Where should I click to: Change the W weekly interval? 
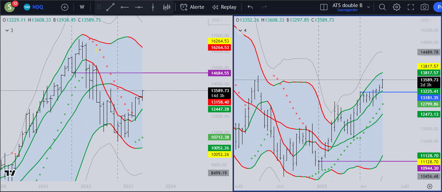click(x=82, y=7)
